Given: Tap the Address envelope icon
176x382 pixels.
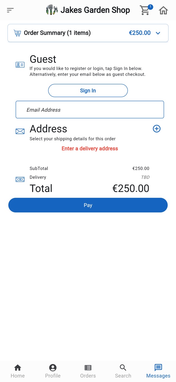Looking at the screenshot, I should (x=20, y=131).
